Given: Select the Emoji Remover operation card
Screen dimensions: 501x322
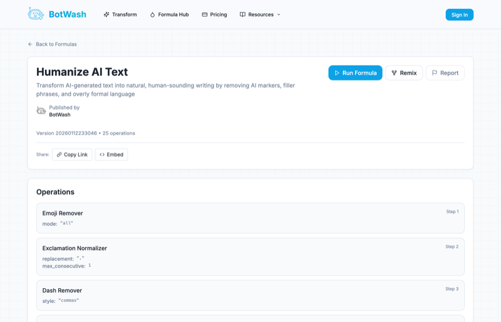Looking at the screenshot, I should point(250,218).
